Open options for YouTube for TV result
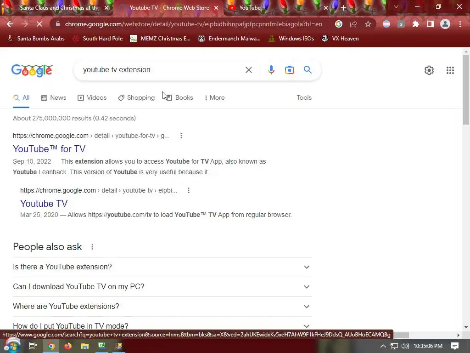The image size is (470, 353). (x=181, y=136)
